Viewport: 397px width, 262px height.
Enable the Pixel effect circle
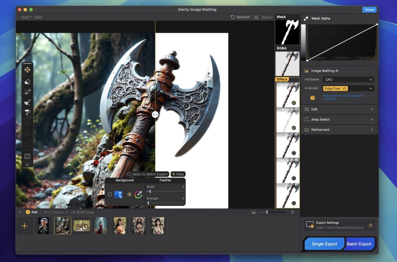coord(294,203)
